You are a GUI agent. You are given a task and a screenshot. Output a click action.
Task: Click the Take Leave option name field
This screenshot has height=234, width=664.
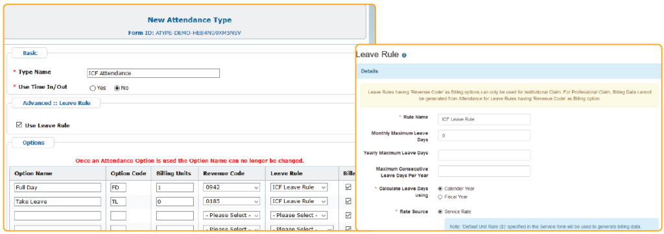pyautogui.click(x=58, y=202)
